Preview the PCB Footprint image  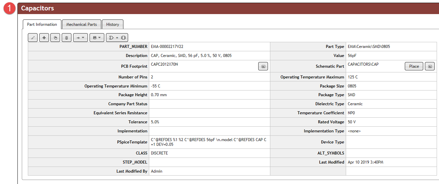[263, 66]
